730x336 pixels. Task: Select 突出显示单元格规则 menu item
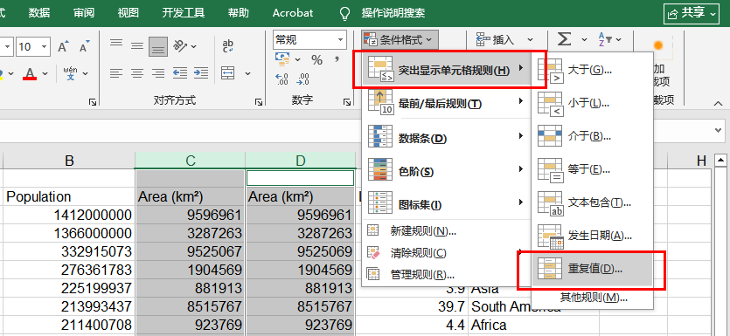click(447, 71)
